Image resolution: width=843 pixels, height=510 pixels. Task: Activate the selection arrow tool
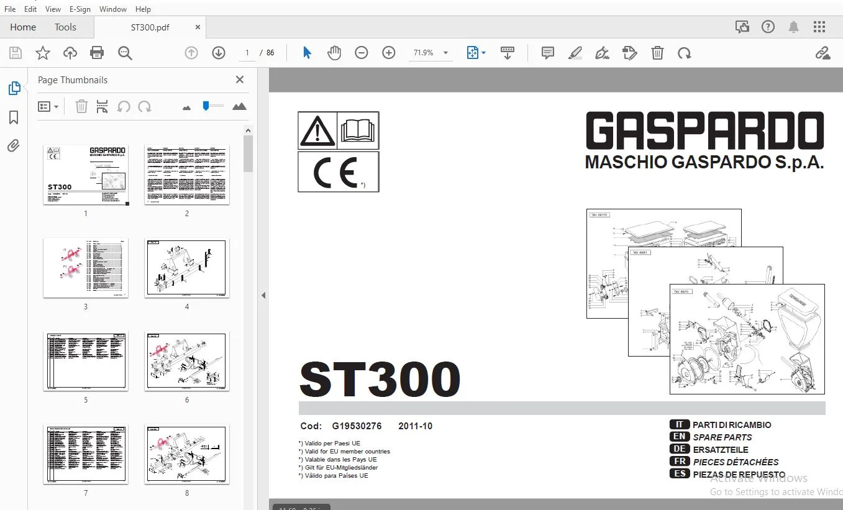pyautogui.click(x=307, y=53)
